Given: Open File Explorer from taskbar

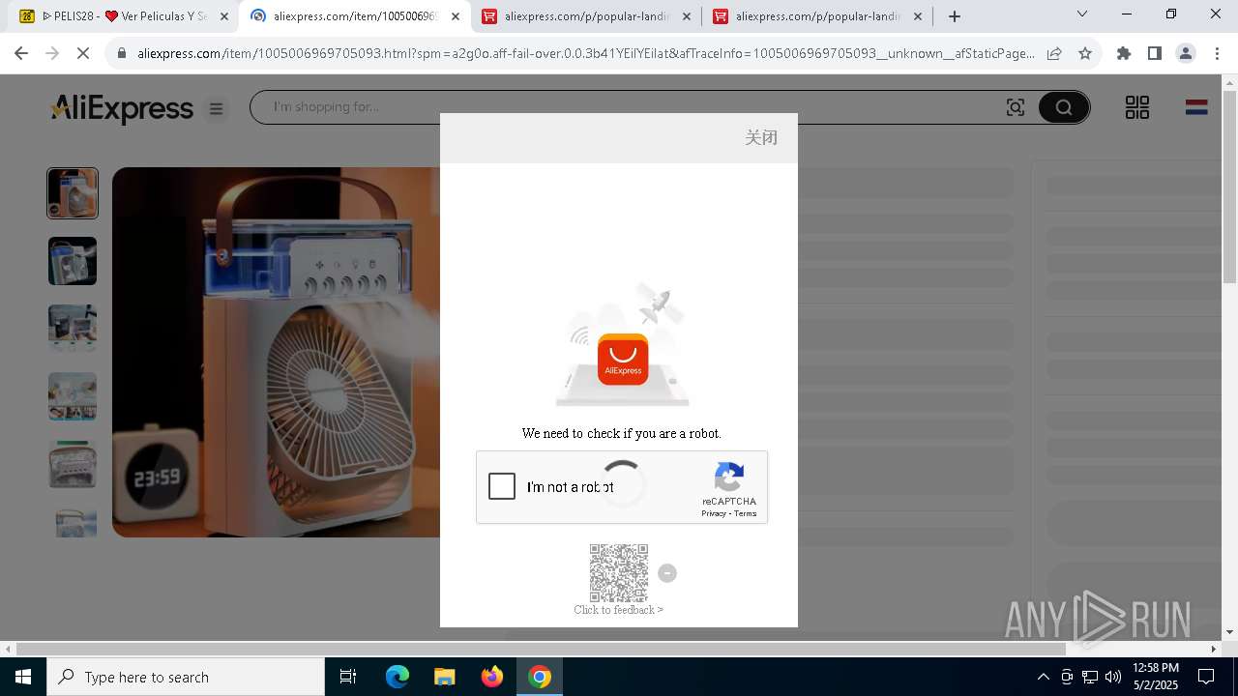Looking at the screenshot, I should 444,677.
